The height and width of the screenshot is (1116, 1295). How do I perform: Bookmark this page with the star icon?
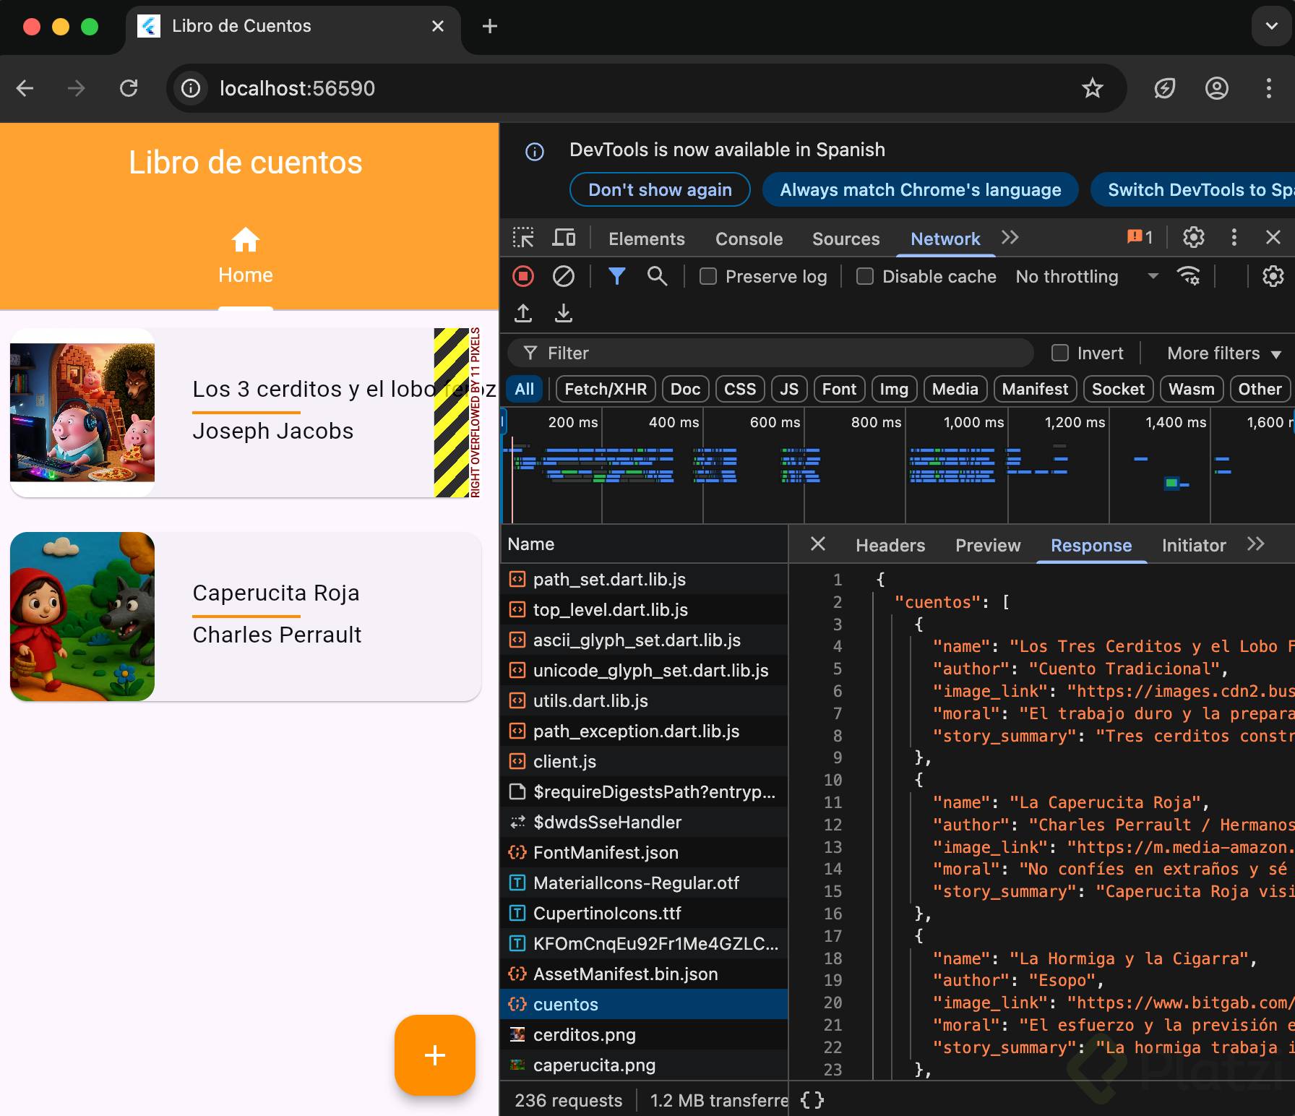(1092, 88)
